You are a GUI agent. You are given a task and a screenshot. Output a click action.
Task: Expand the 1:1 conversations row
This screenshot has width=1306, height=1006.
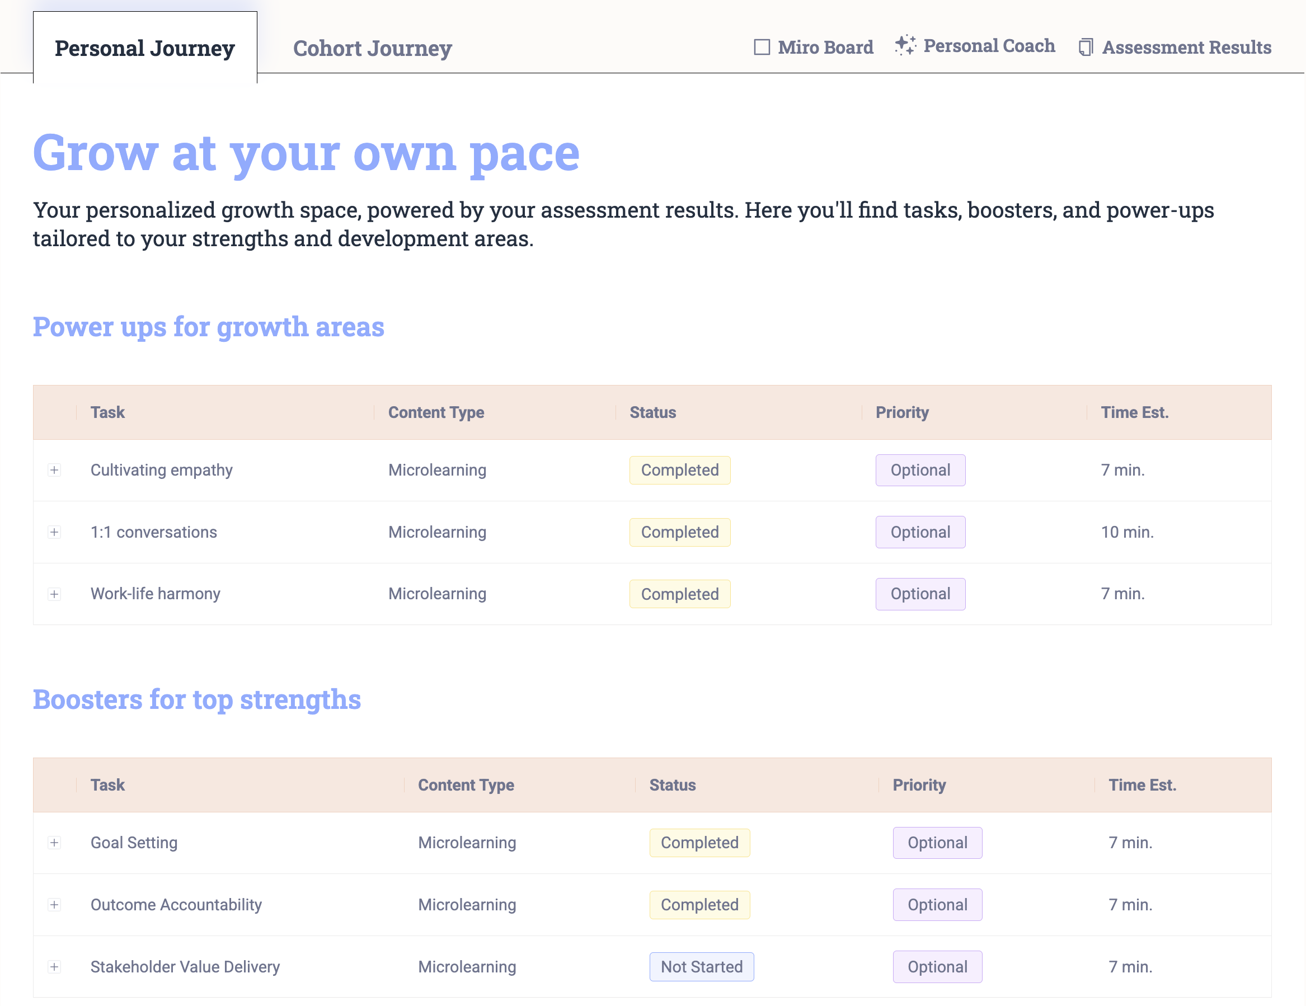click(54, 532)
